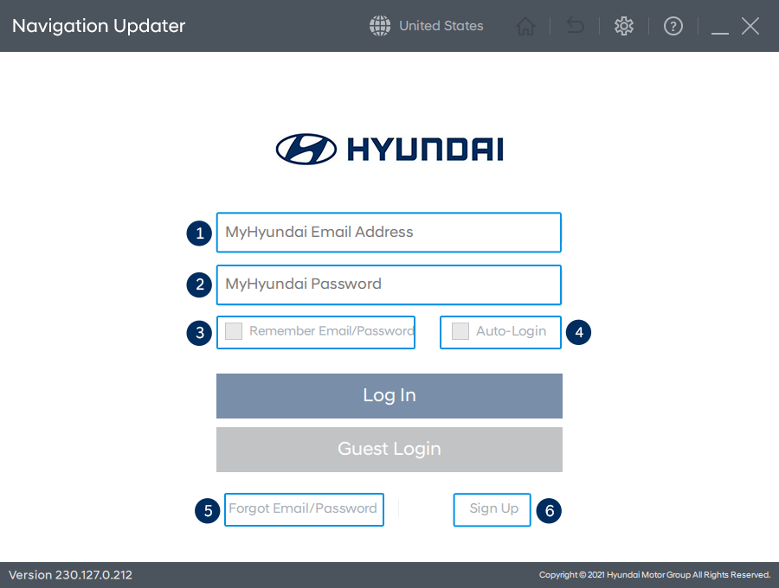Screen dimensions: 779x588
Task: Focus the MyHyundai Email Address field
Action: pos(389,232)
